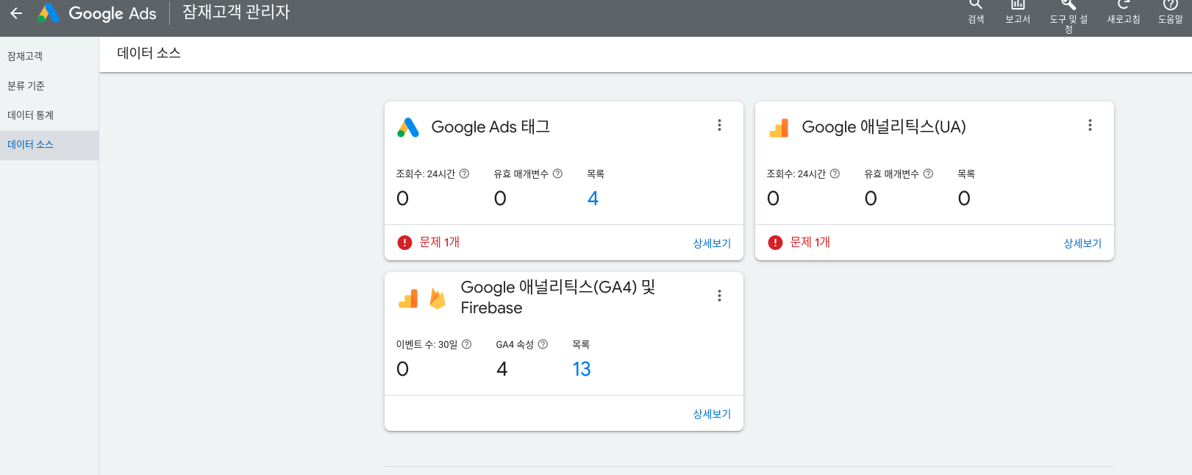
Task: Click the Firebase flame logo on the GA4 card
Action: pos(438,298)
